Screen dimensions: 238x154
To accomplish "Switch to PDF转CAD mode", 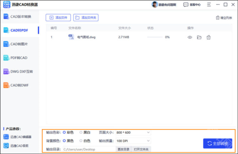I will coord(20,58).
